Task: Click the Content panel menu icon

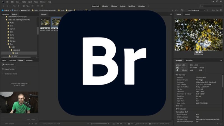Action: coord(171,14)
